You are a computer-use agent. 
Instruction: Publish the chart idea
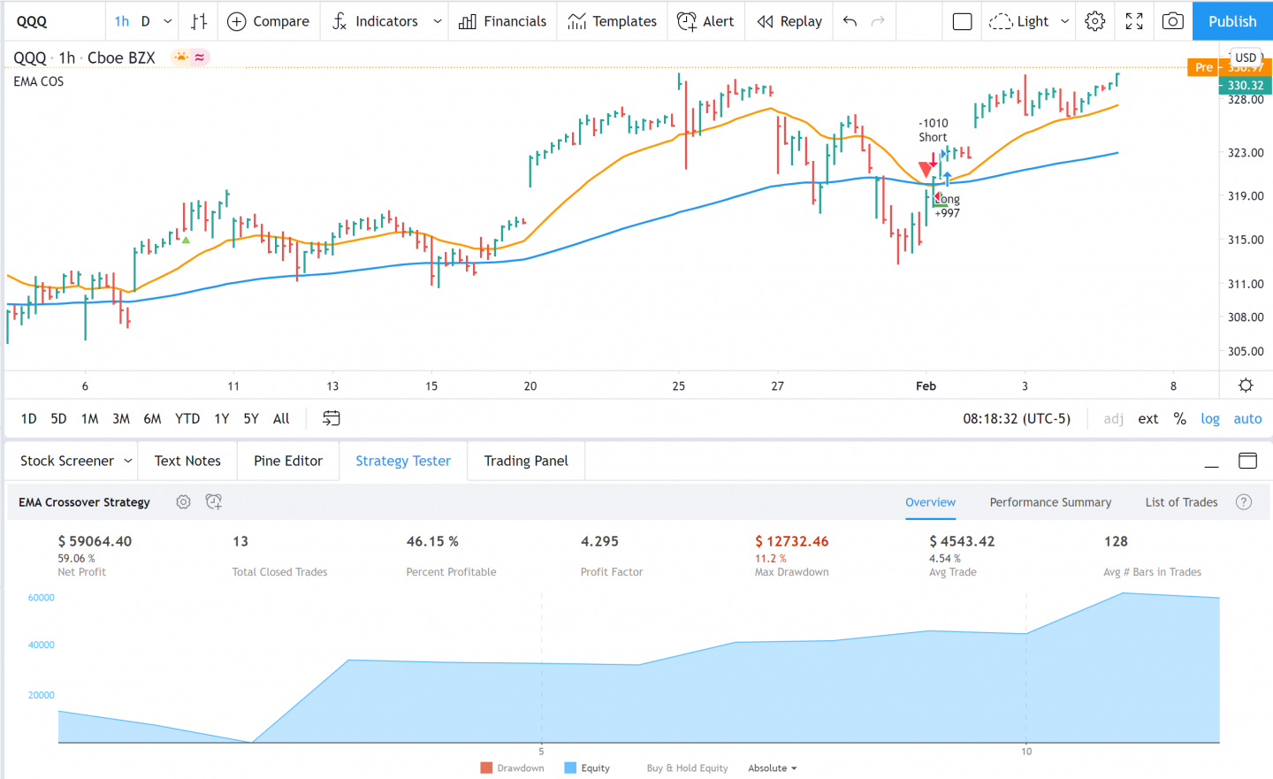pos(1232,21)
